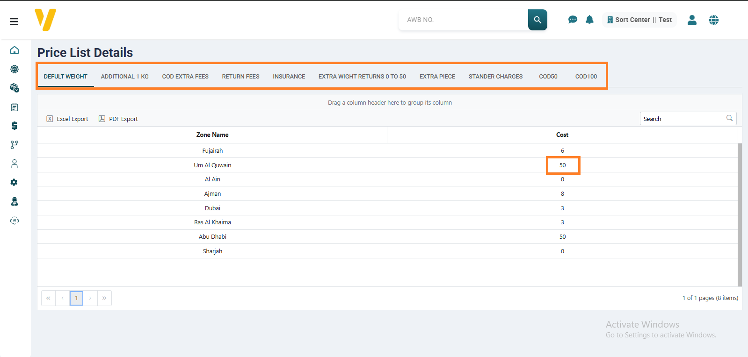
Task: Go to the home sidebar icon
Action: pos(15,50)
